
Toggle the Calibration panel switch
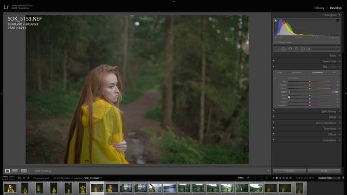click(274, 140)
